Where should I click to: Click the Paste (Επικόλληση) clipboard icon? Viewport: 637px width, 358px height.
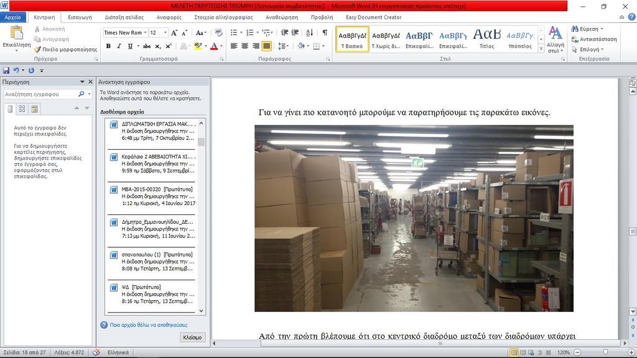[17, 32]
